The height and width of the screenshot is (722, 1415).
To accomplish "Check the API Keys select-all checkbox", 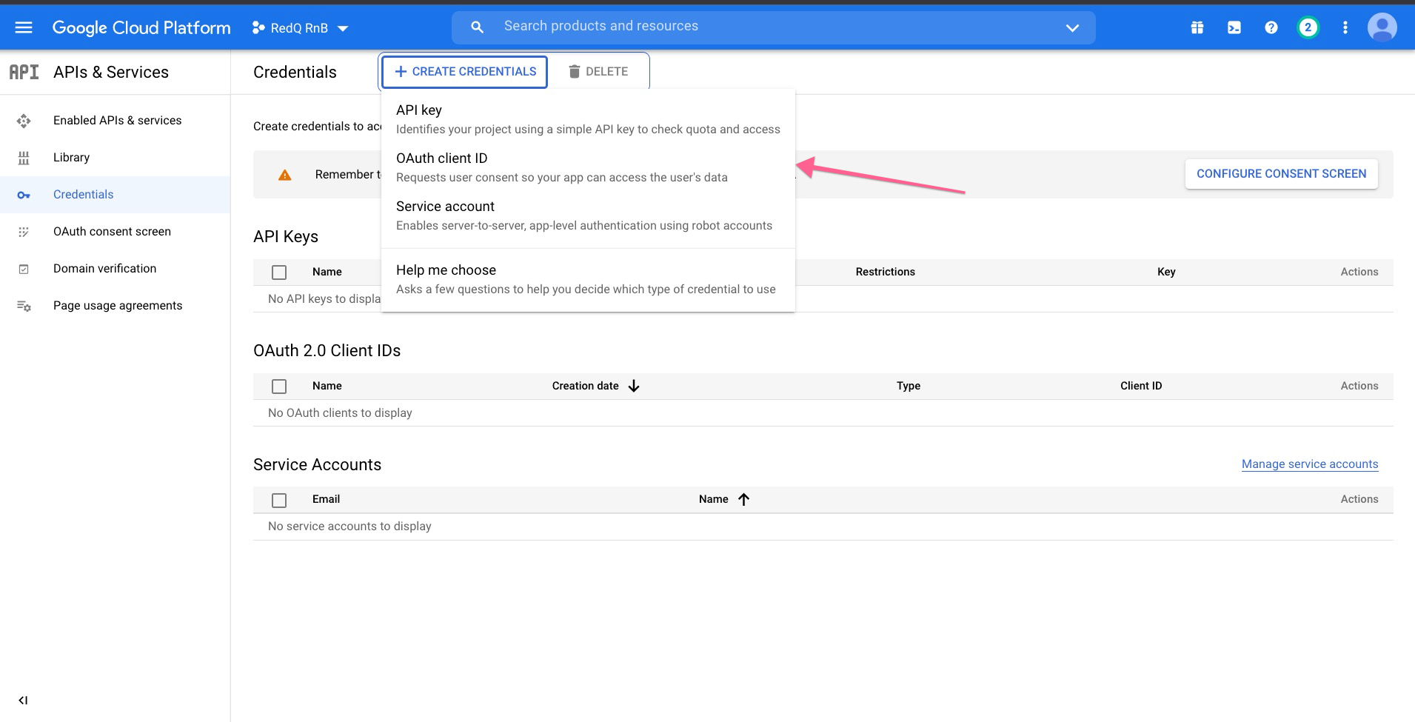I will coord(279,273).
